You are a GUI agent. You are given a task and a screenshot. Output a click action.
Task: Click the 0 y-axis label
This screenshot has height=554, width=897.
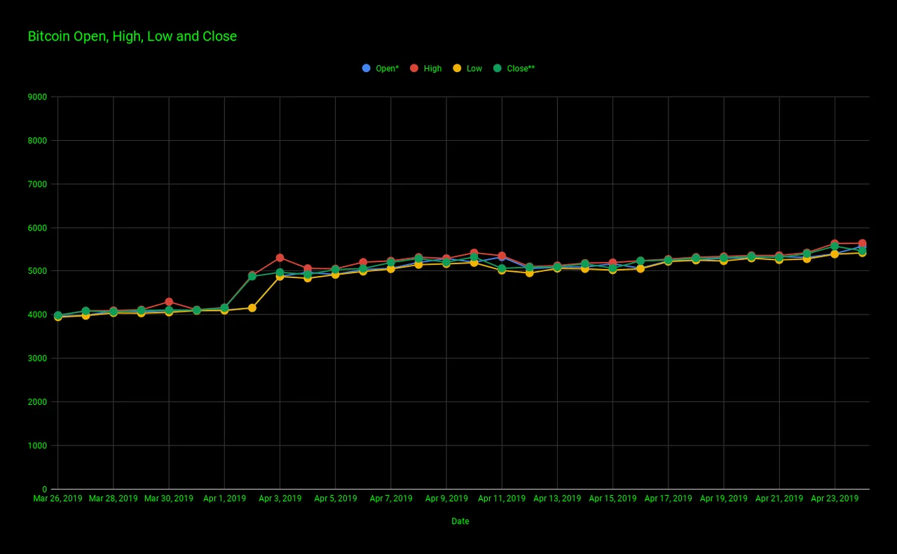point(45,490)
